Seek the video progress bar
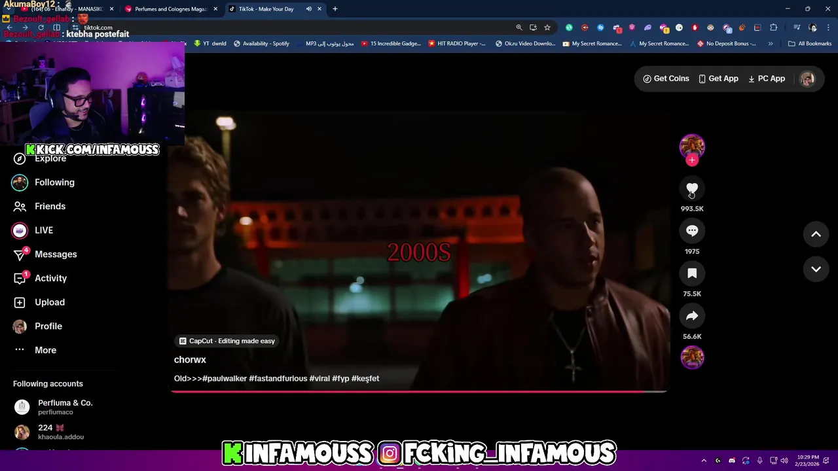Image resolution: width=838 pixels, height=471 pixels. tap(419, 391)
